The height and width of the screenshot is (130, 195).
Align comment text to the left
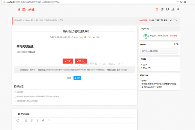[x=26, y=120]
